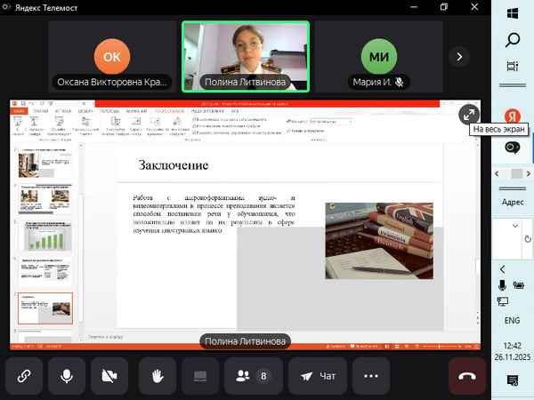Open the participants list
534x400 pixels.
(x=252, y=376)
